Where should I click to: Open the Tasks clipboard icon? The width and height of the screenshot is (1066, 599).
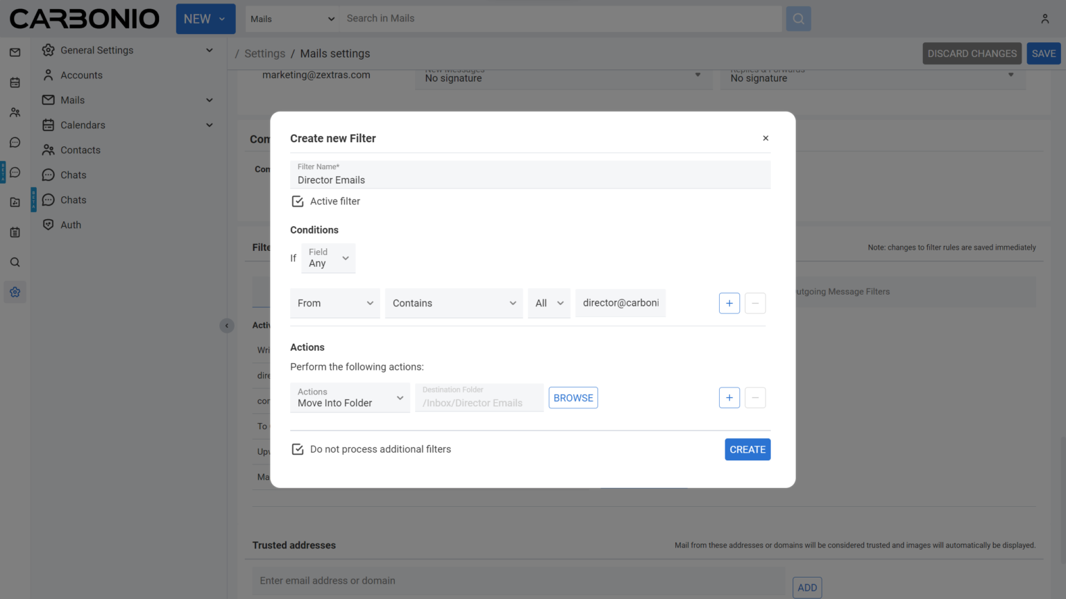point(15,232)
